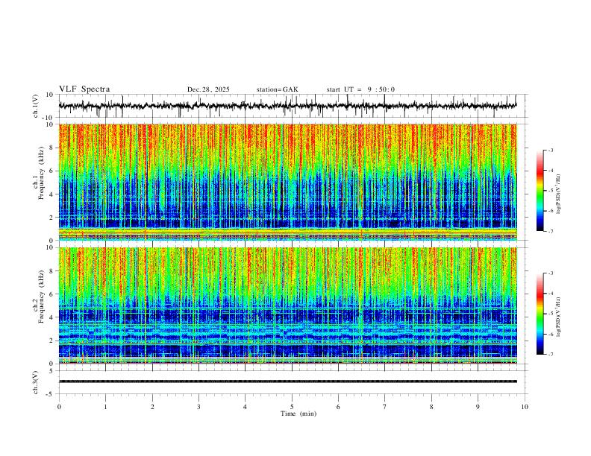The image size is (591, 456).
Task: Click time axis tick label "9"
Action: tap(478, 407)
